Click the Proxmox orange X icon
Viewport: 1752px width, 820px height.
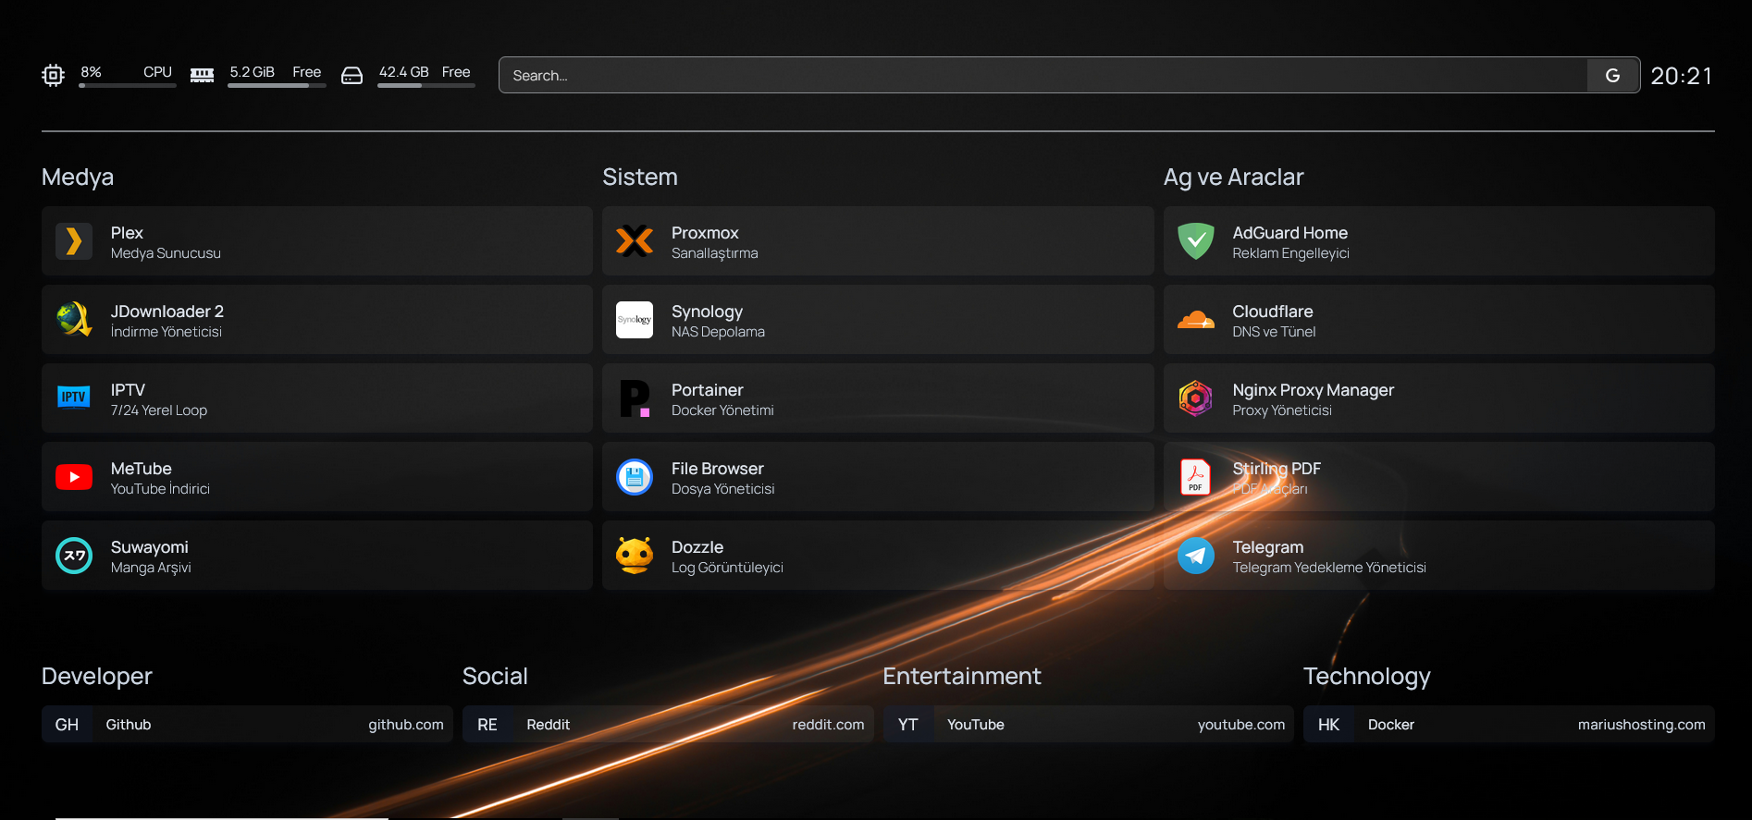click(x=635, y=241)
